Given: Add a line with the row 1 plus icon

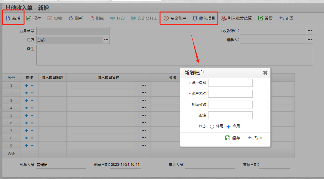Looking at the screenshot, I should coord(27,85).
